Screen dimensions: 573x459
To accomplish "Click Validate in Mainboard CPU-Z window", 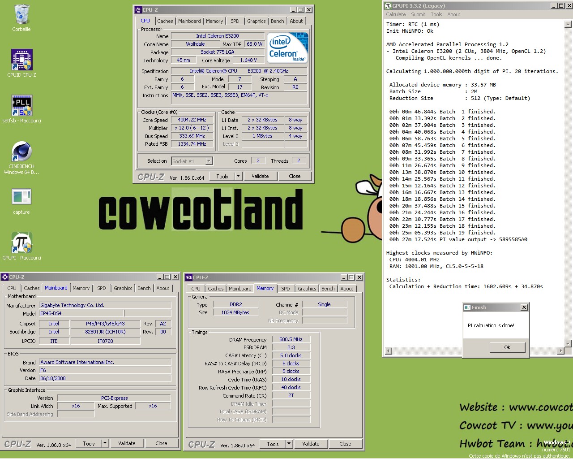I will click(127, 443).
